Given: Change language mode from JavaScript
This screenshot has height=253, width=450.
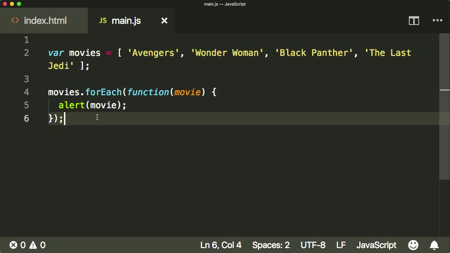Looking at the screenshot, I should click(376, 245).
